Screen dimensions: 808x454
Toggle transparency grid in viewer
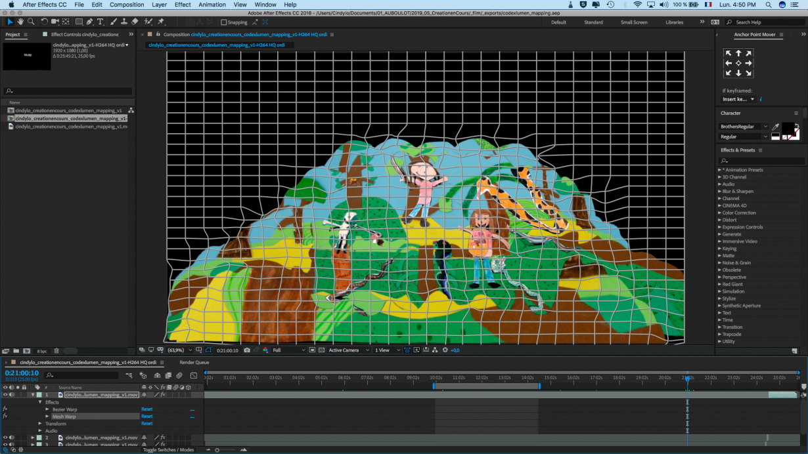[x=321, y=350]
